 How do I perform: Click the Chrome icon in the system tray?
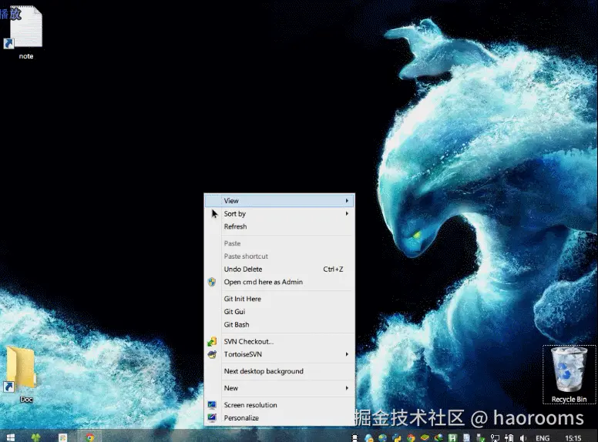(x=411, y=438)
